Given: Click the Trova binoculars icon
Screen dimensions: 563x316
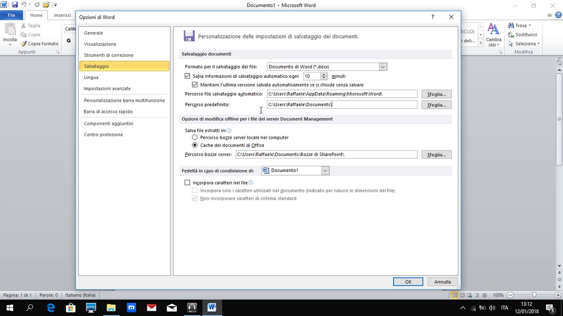Looking at the screenshot, I should (x=511, y=25).
